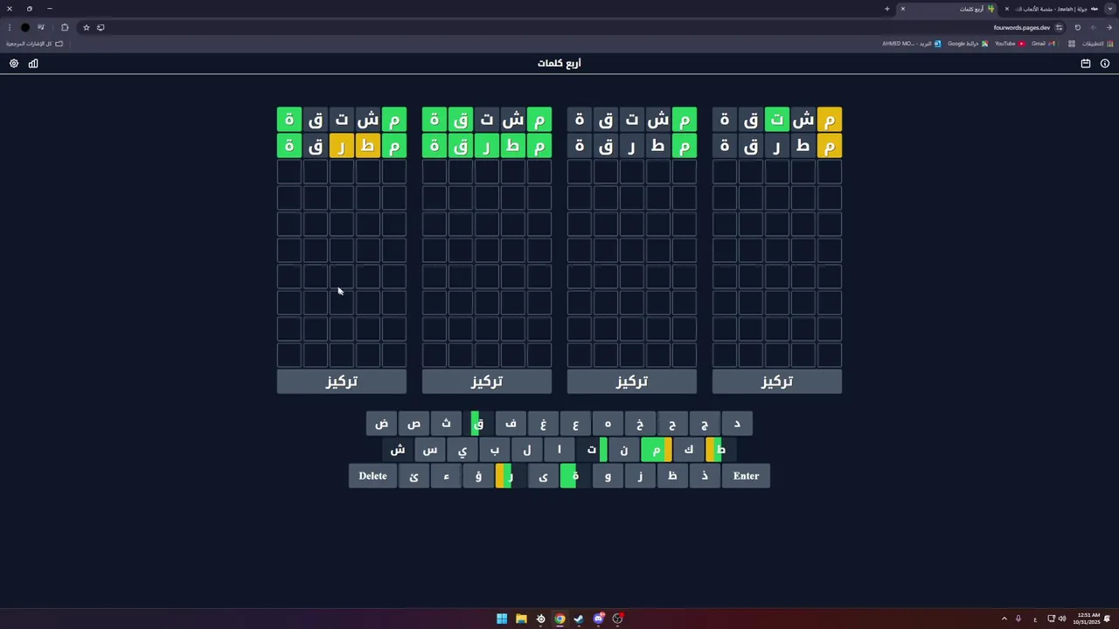The width and height of the screenshot is (1119, 629).
Task: Open a new browser tab
Action: tap(886, 9)
